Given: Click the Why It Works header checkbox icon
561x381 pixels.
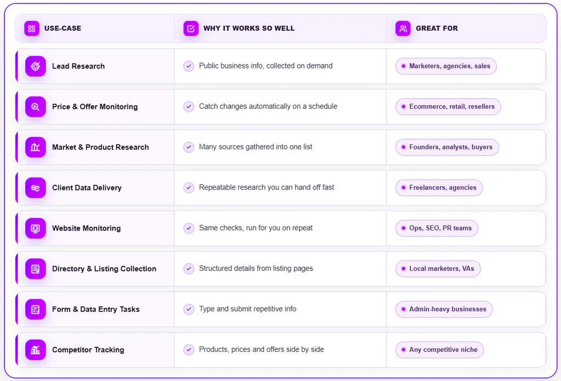Looking at the screenshot, I should pyautogui.click(x=191, y=28).
